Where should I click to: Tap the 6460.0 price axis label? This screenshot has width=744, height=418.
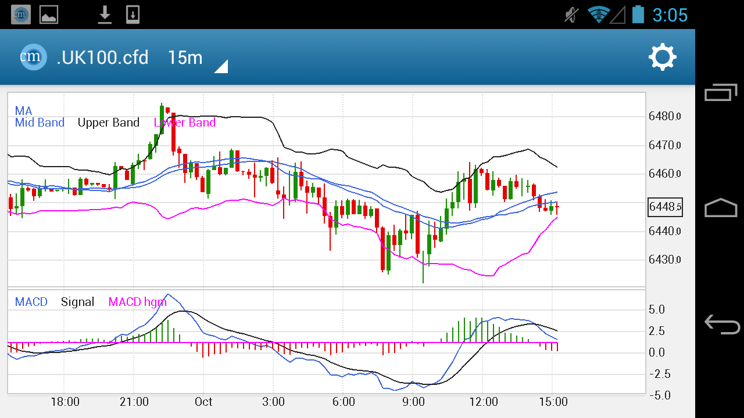point(665,174)
